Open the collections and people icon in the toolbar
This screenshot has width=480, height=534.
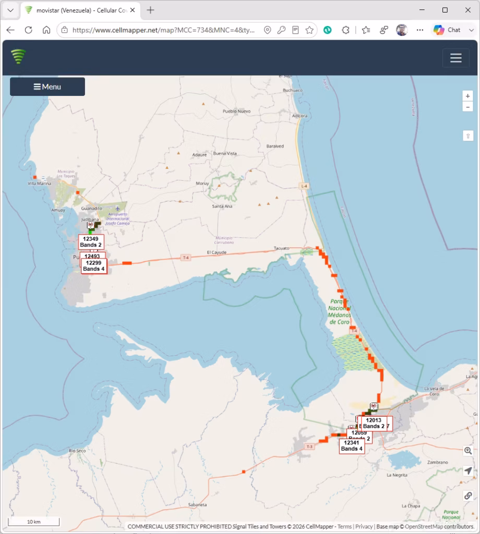click(384, 30)
